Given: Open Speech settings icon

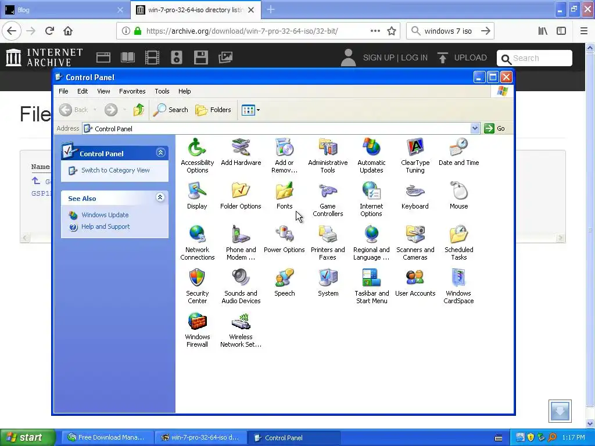Looking at the screenshot, I should point(284,283).
